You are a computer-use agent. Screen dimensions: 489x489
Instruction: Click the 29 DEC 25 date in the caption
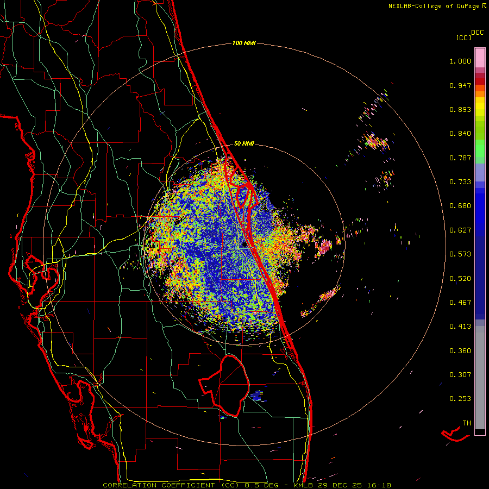(340, 485)
